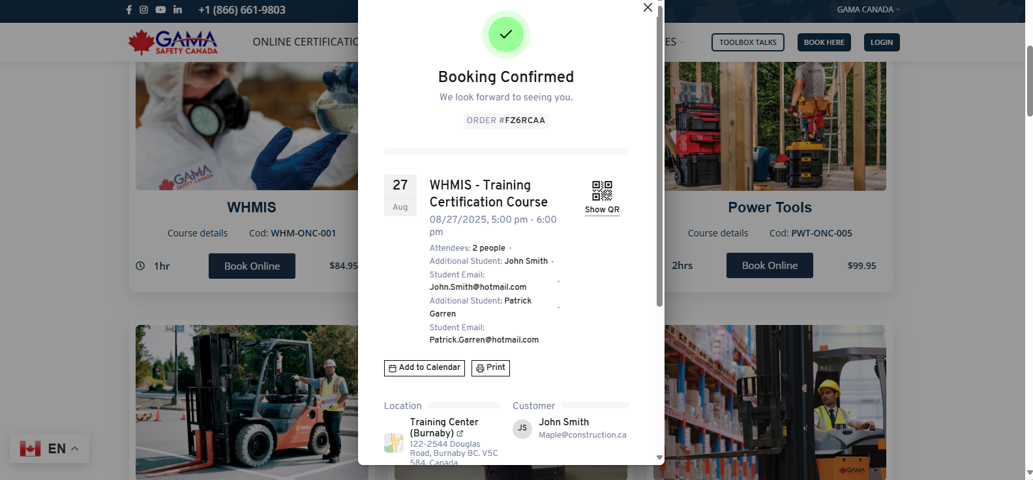Open the Burnaby location external link icon
This screenshot has width=1033, height=480.
[x=460, y=433]
